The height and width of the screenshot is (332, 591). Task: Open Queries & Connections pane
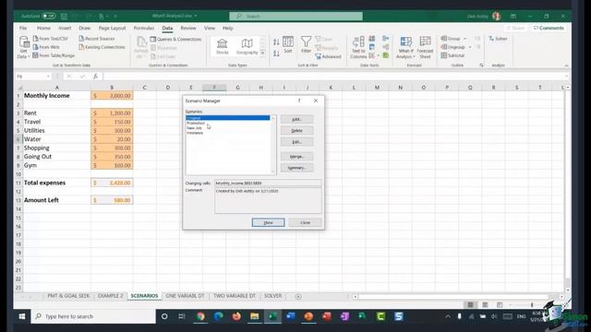point(176,39)
